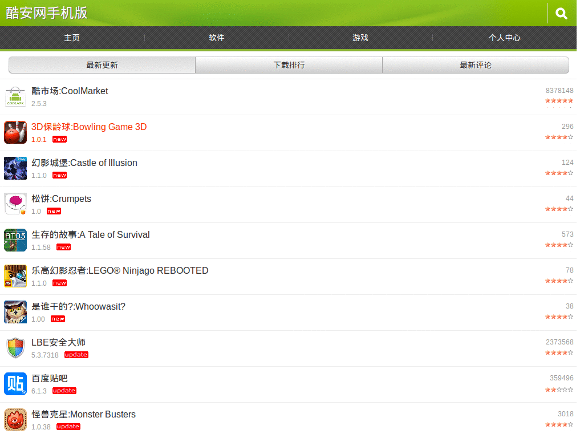Tap the Monster Busters icon
584x438 pixels.
(15, 420)
